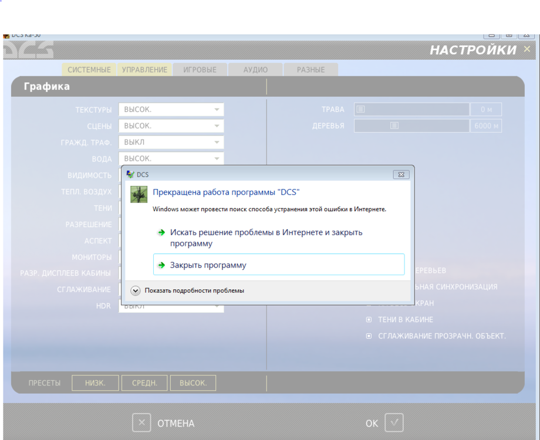The height and width of the screenshot is (440, 540).
Task: Click the ПРЕСЕТЫ label
Action: coord(45,383)
